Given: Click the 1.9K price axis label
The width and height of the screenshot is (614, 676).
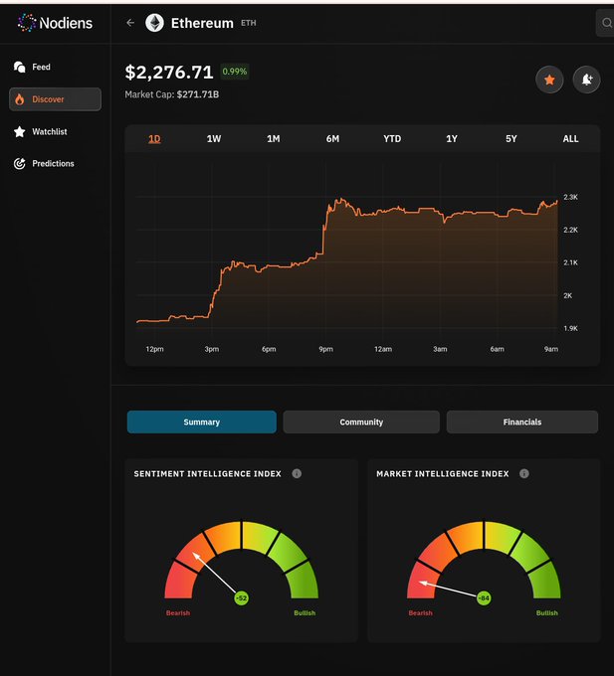Looking at the screenshot, I should (570, 328).
